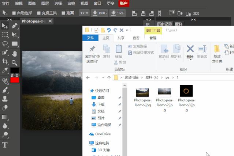234x156 pixels.
Task: Activate the Zoom magnifier tool
Action: [15, 63]
